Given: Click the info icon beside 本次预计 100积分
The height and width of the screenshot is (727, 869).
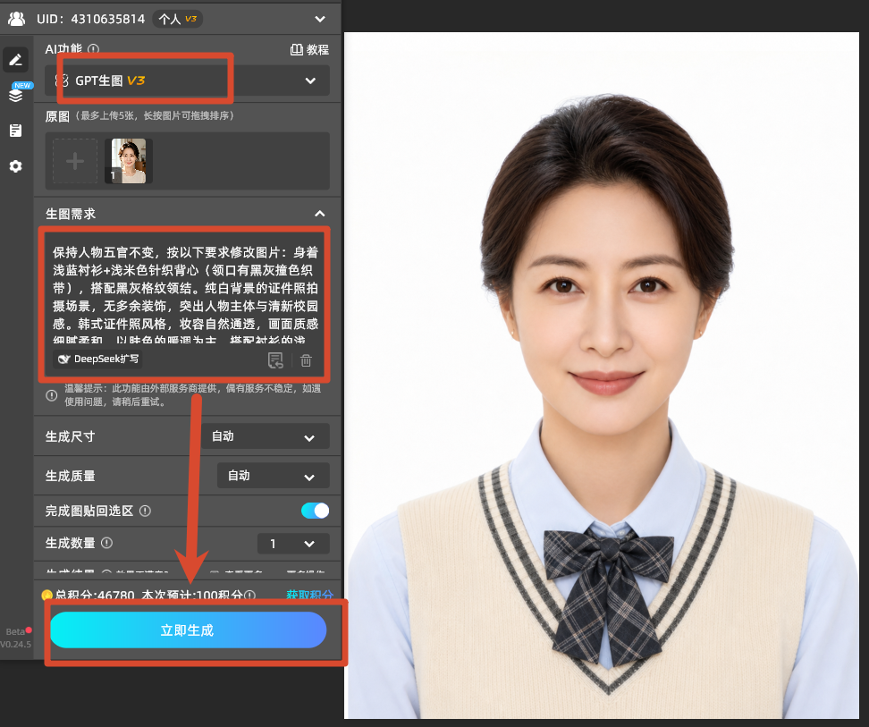Looking at the screenshot, I should (x=250, y=596).
